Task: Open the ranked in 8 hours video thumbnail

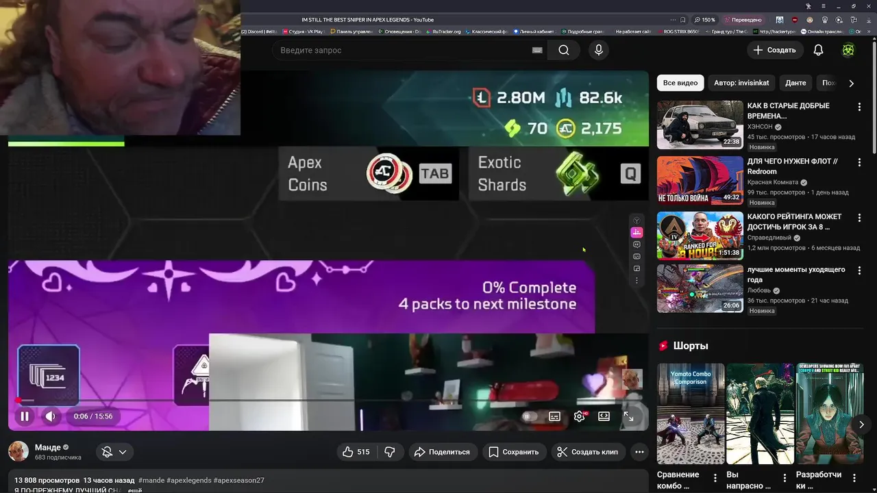Action: point(700,236)
